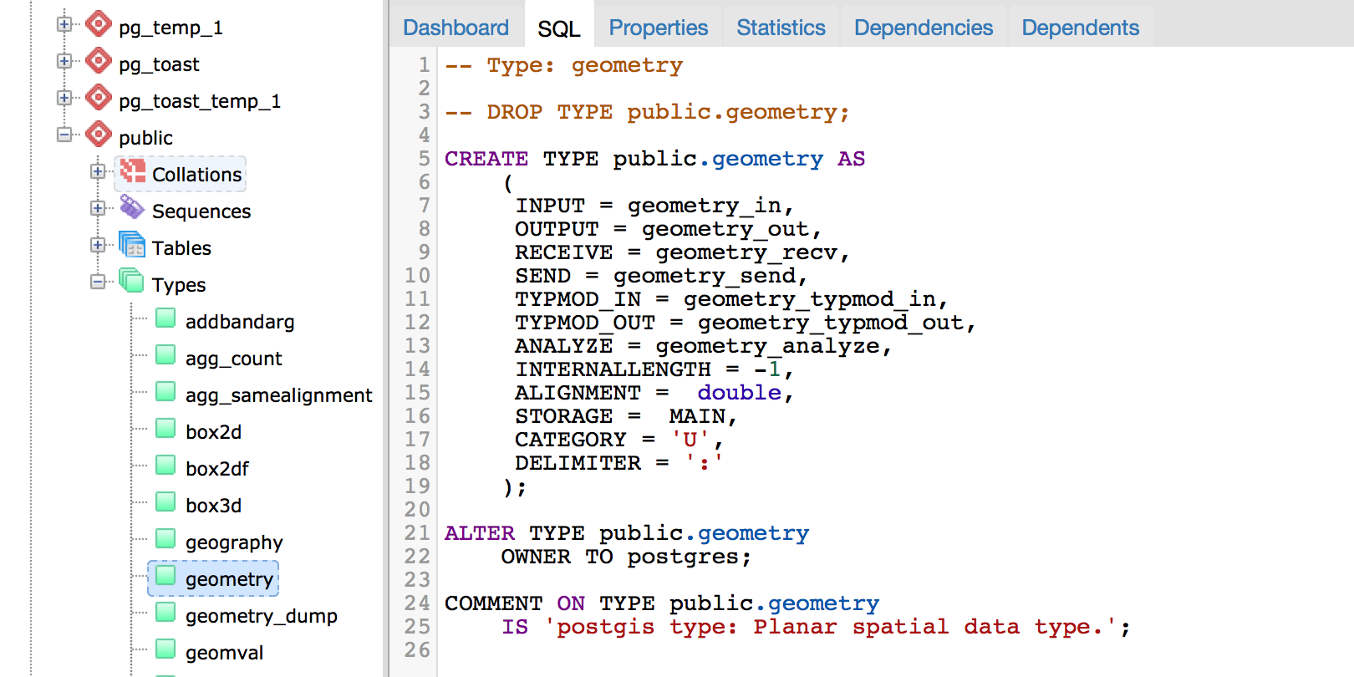Open the Properties tab
The image size is (1354, 677).
click(x=658, y=28)
